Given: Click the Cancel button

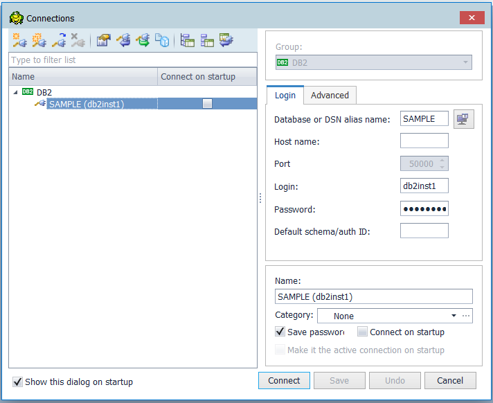Looking at the screenshot, I should click(449, 380).
